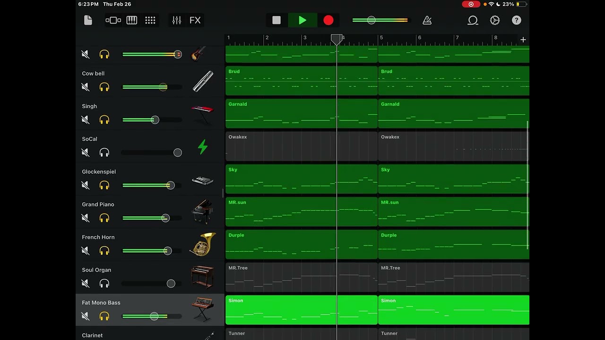Viewport: 605px width, 340px height.
Task: Toggle solo headphones on Glockenspiel
Action: click(104, 185)
